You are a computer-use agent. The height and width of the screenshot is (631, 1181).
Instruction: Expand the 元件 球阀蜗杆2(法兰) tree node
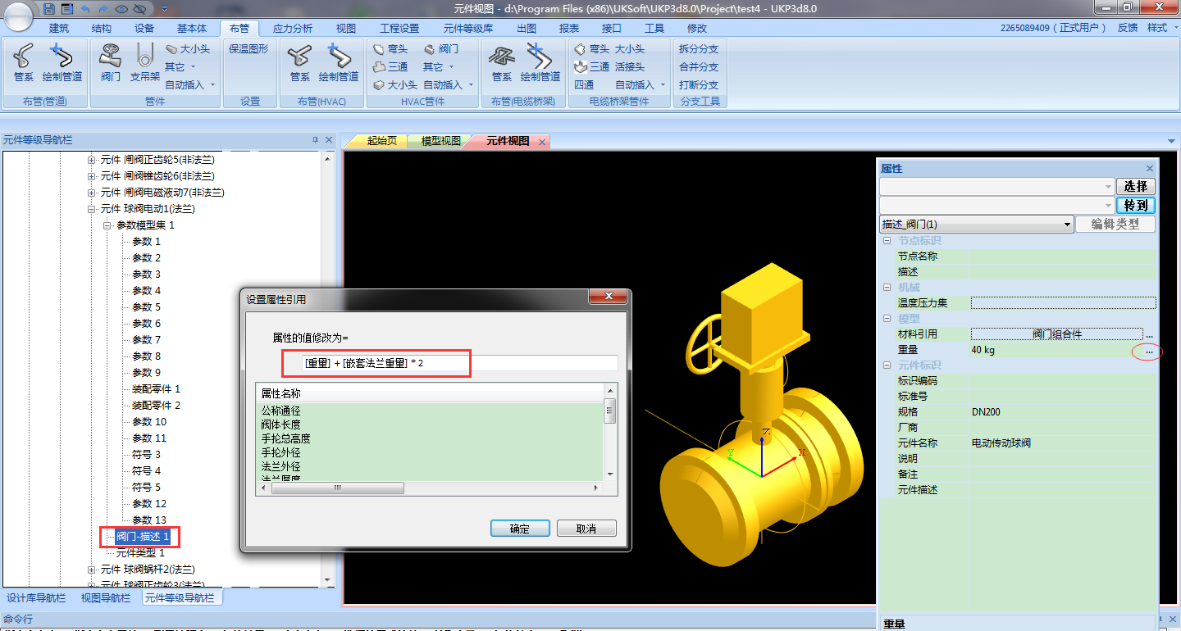pyautogui.click(x=92, y=570)
